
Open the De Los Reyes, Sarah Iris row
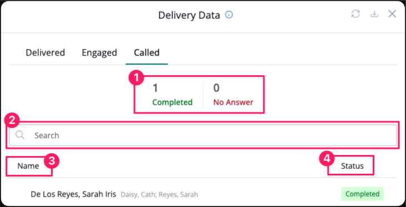(x=203, y=194)
